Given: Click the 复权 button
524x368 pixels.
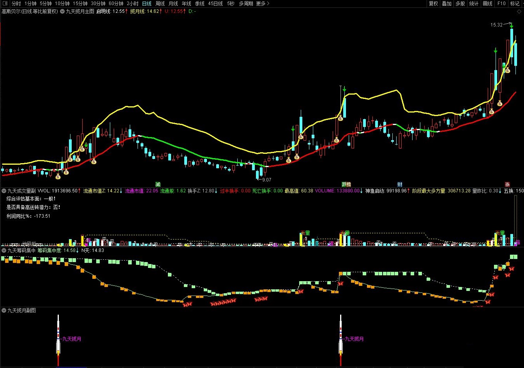Looking at the screenshot, I should (x=434, y=4).
